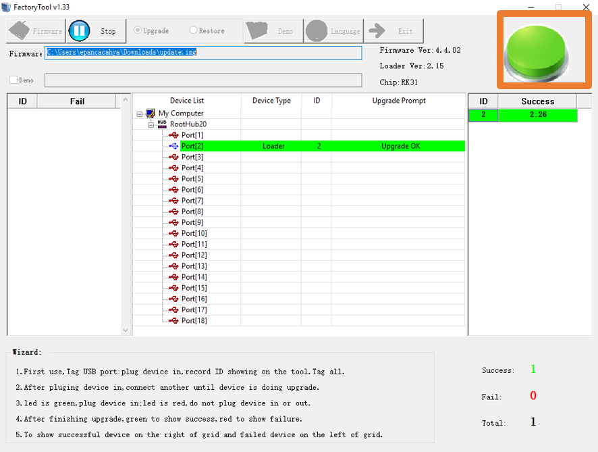Click the green Success count 1
The image size is (598, 452).
(533, 369)
